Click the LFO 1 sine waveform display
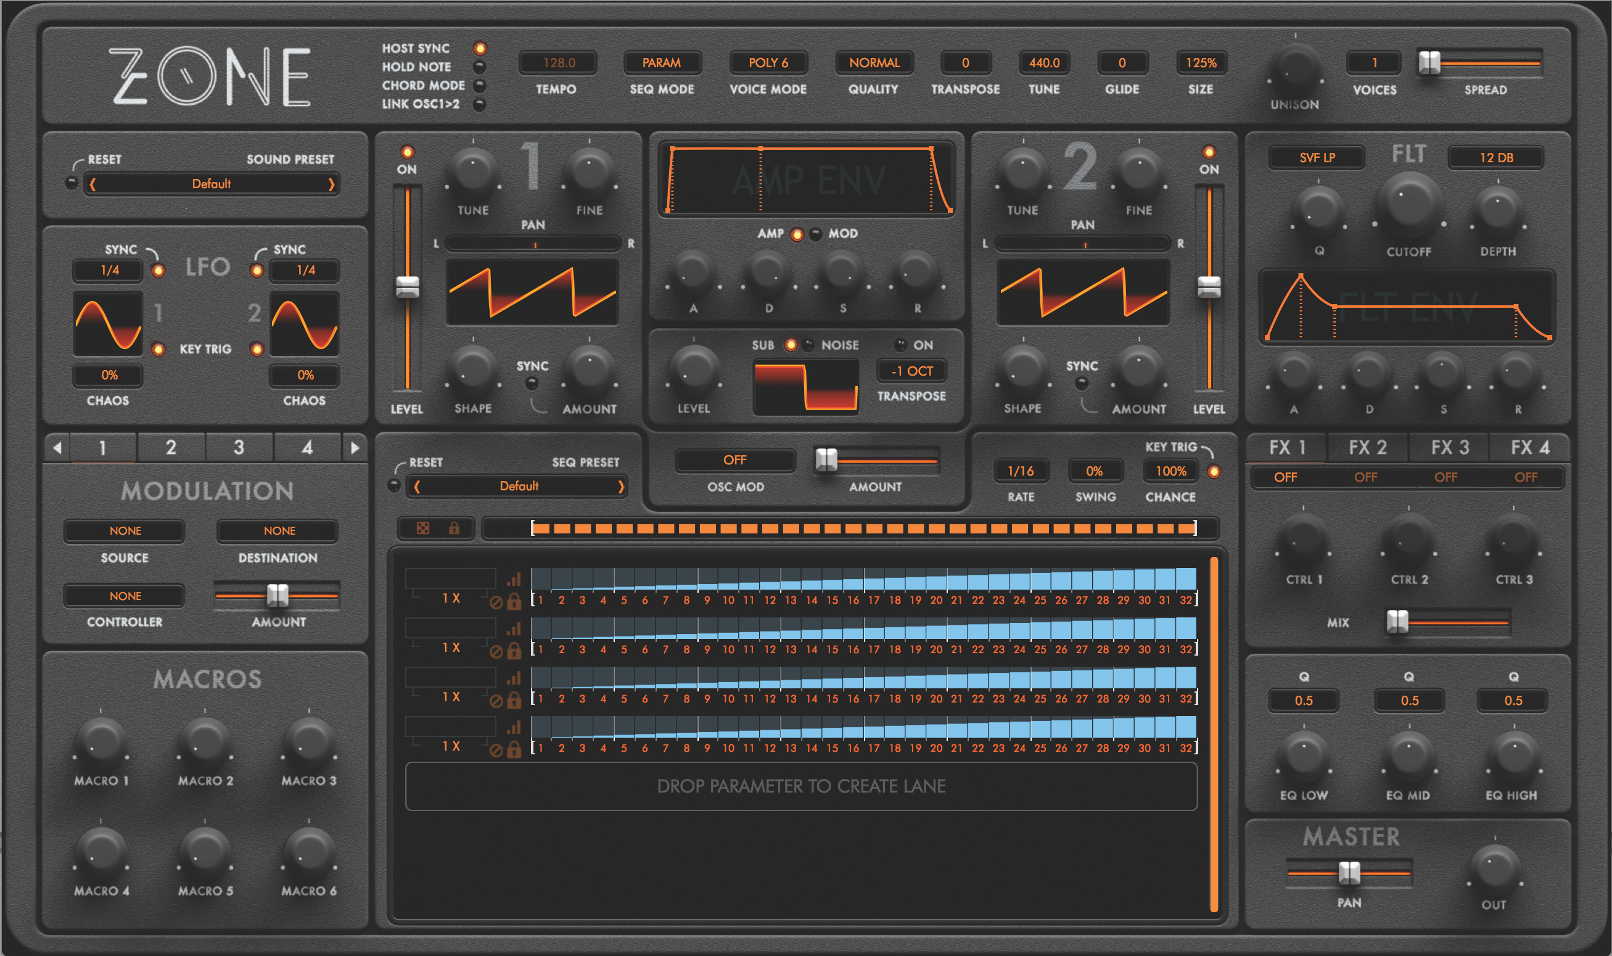Screen dimensions: 1612x956 107,323
